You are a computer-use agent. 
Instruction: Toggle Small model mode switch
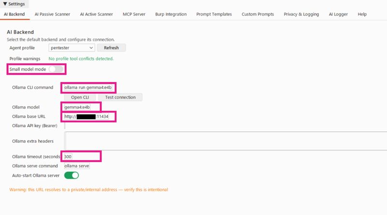click(x=56, y=69)
